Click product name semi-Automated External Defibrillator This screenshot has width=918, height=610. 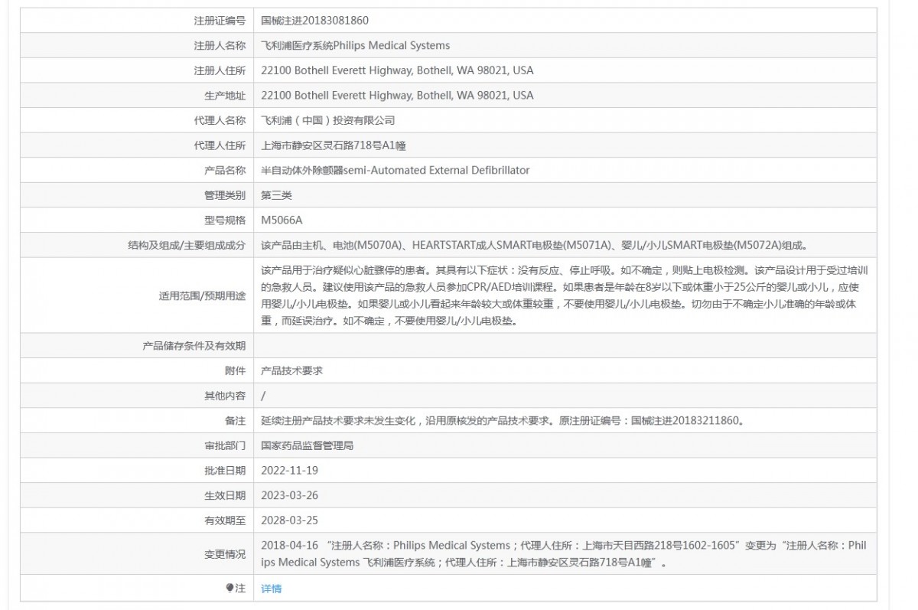pos(395,171)
